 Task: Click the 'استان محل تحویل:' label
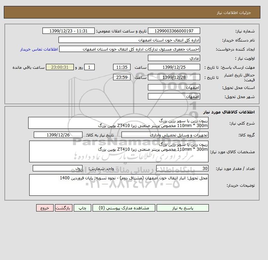click(238, 88)
